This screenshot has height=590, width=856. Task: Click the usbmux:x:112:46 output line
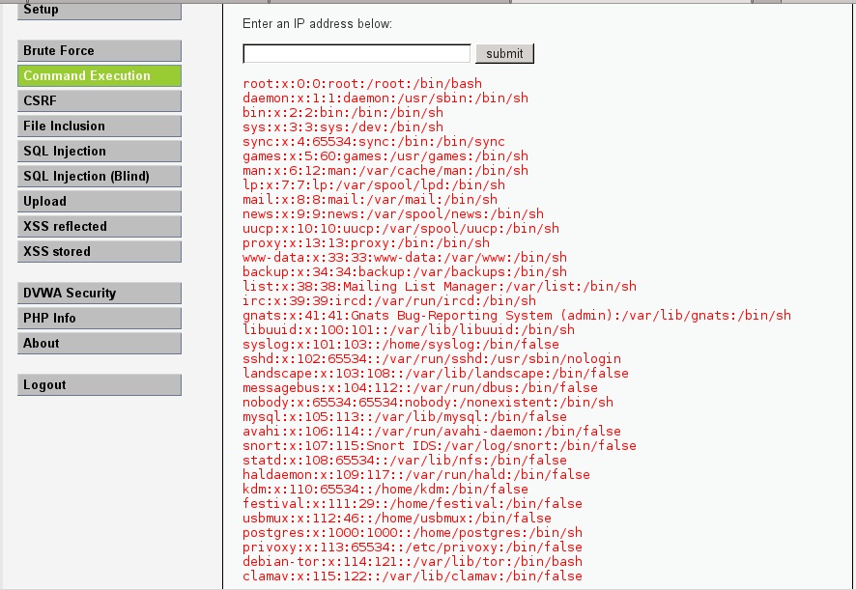coord(397,518)
